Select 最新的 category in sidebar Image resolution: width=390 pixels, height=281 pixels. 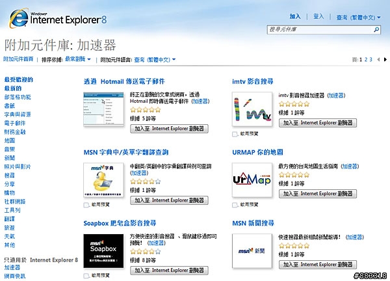click(13, 88)
